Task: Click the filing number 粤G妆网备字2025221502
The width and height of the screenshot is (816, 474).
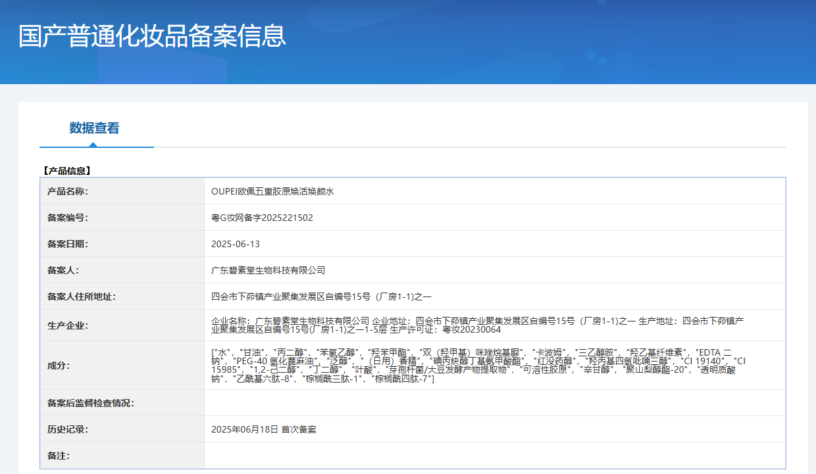Action: coord(262,218)
